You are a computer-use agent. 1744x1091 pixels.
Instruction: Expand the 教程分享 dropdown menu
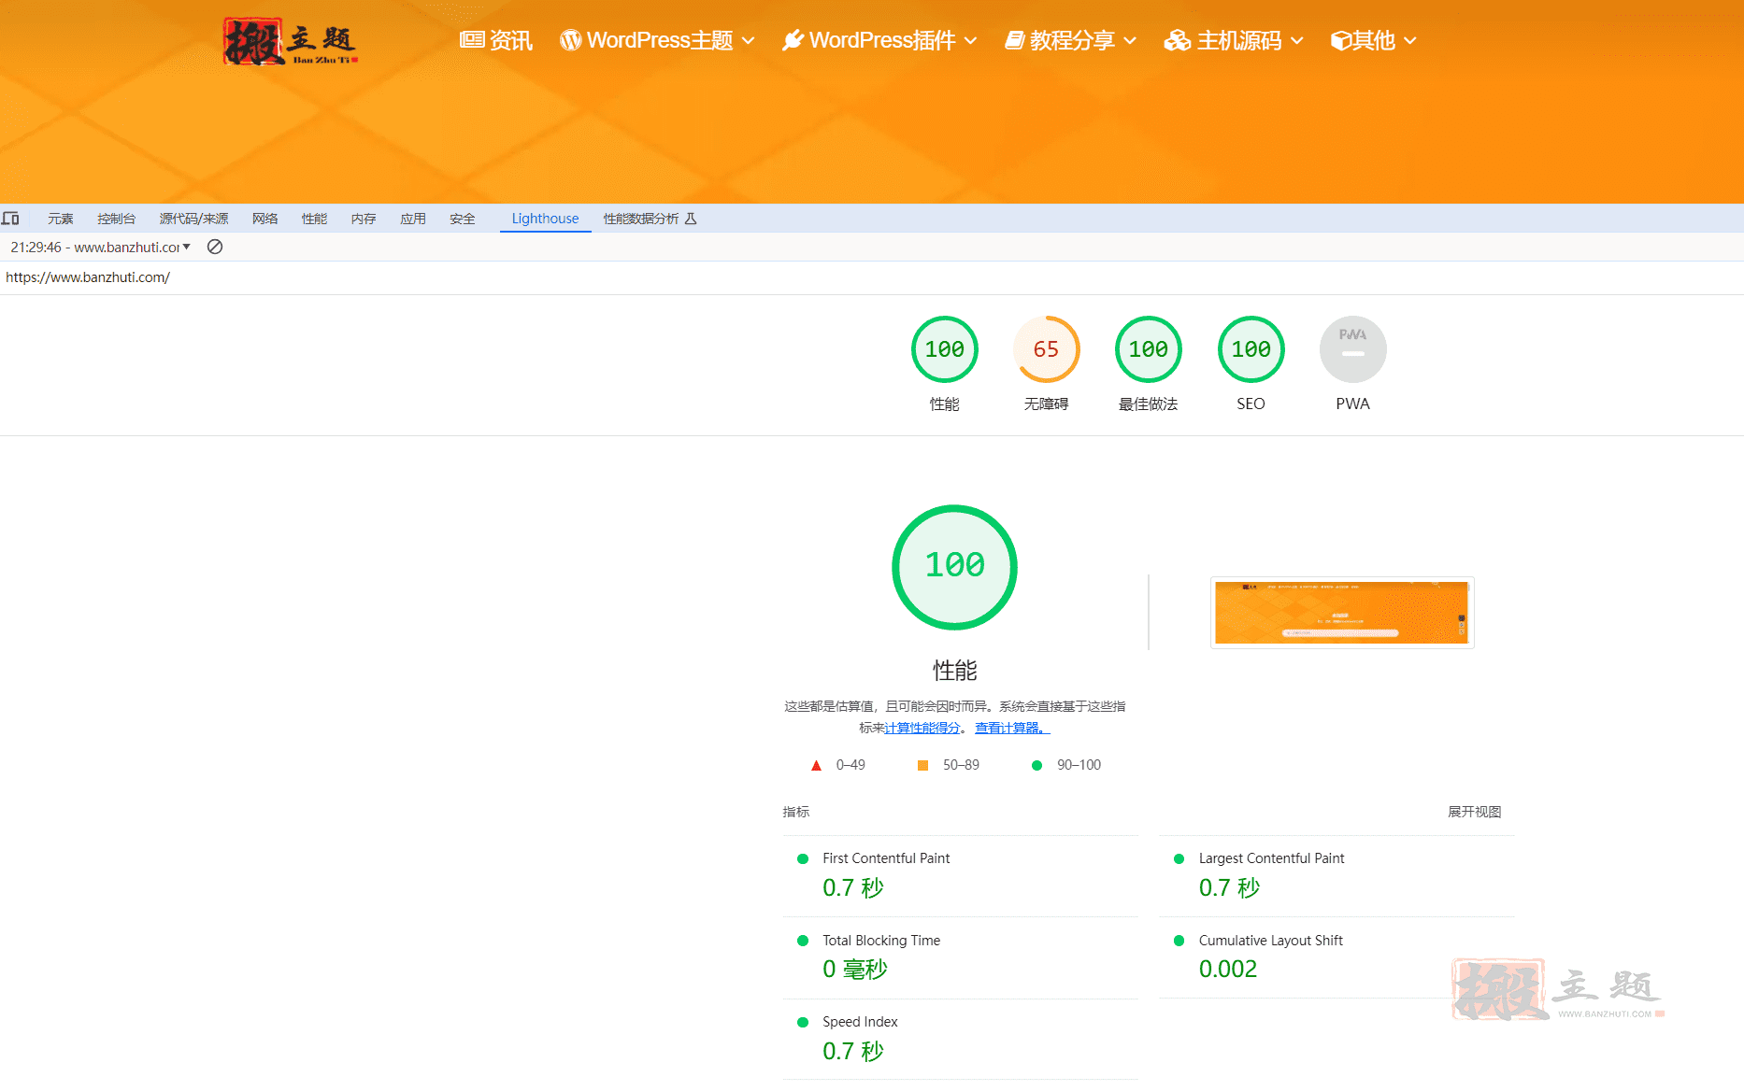pyautogui.click(x=1070, y=40)
